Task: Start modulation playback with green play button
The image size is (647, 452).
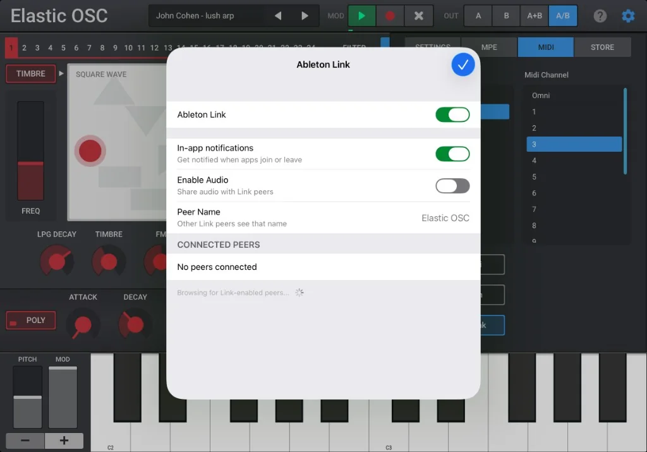Action: tap(362, 16)
